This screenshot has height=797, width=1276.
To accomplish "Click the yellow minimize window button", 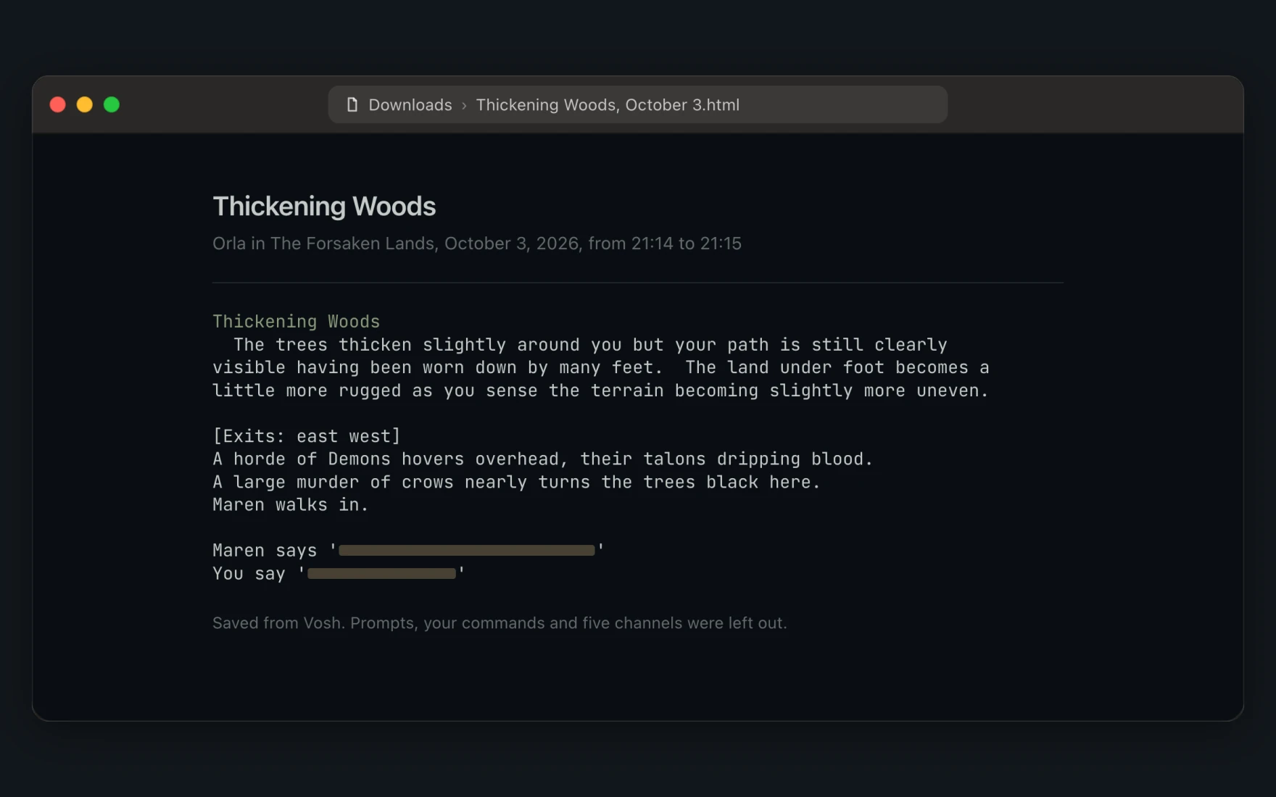I will [85, 104].
